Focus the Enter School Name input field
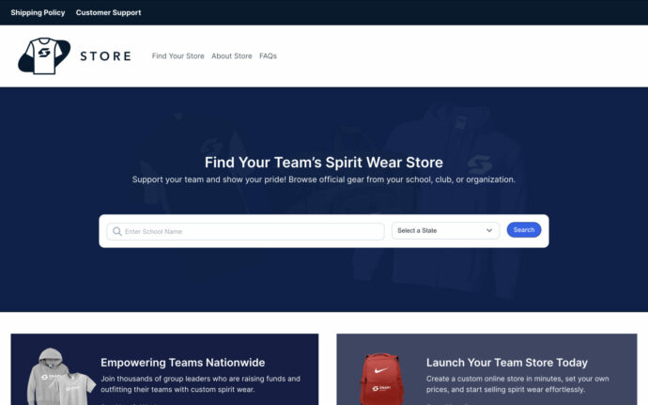Viewport: 648px width, 405px height. 245,231
